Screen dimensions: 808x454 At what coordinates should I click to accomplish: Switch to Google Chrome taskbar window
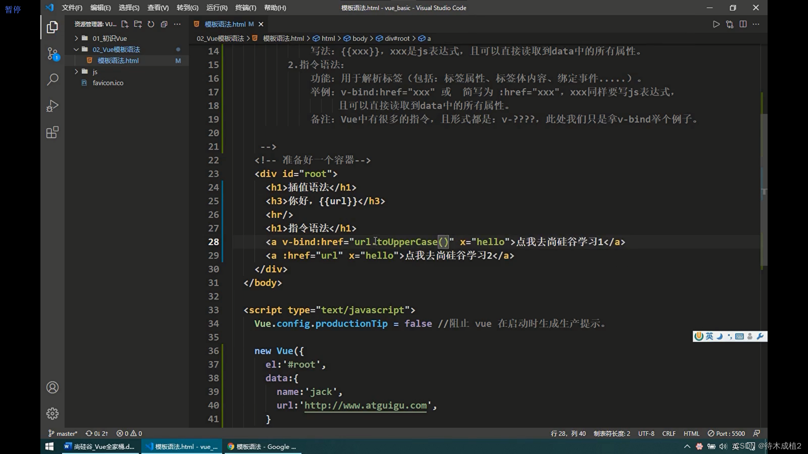(262, 446)
